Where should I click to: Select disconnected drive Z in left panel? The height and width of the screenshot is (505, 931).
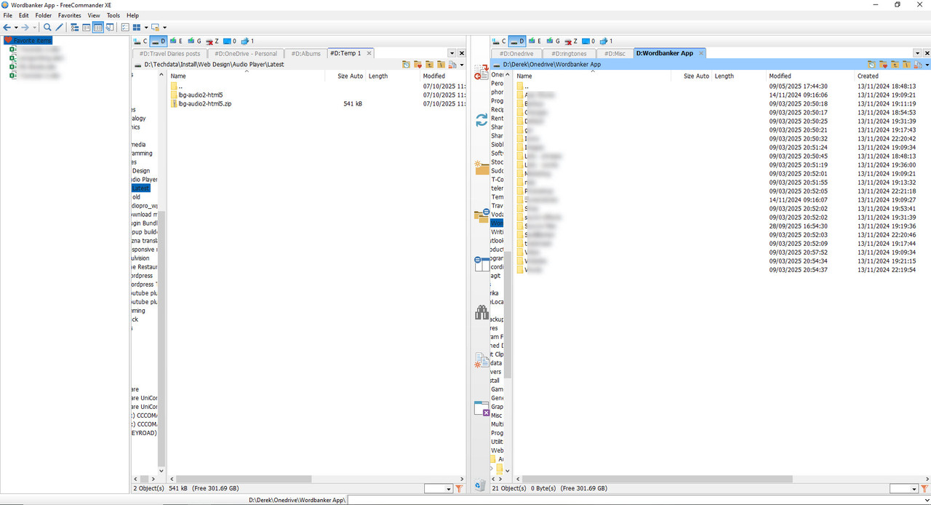point(212,41)
